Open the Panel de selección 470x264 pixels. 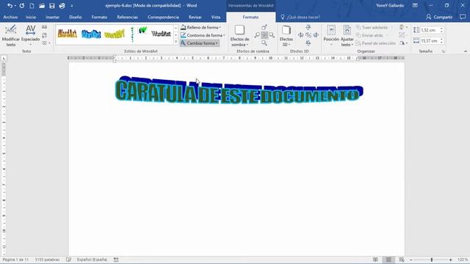pos(376,43)
